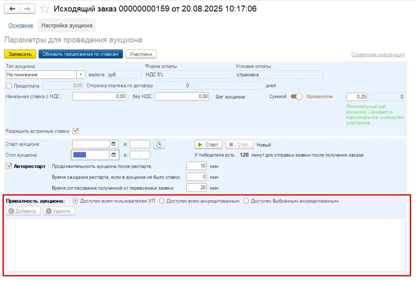Click the Стоп аукциона date field
Image resolution: width=417 pixels, height=282 pixels.
(x=91, y=155)
